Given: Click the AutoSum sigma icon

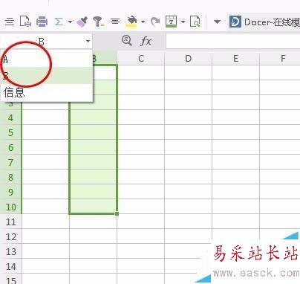Looking at the screenshot, I should (59, 22).
